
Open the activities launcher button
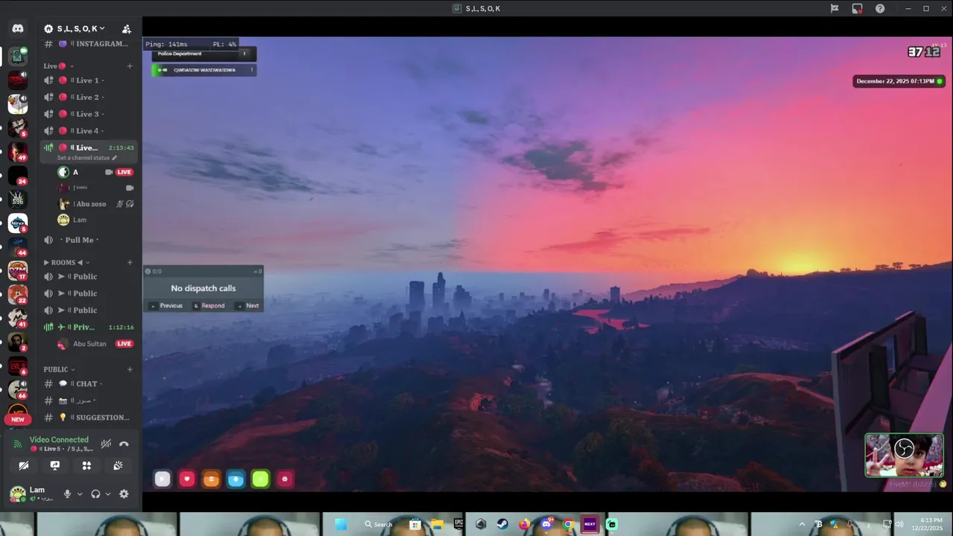click(86, 465)
